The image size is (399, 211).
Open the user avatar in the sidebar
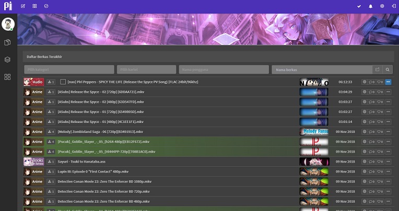8,24
